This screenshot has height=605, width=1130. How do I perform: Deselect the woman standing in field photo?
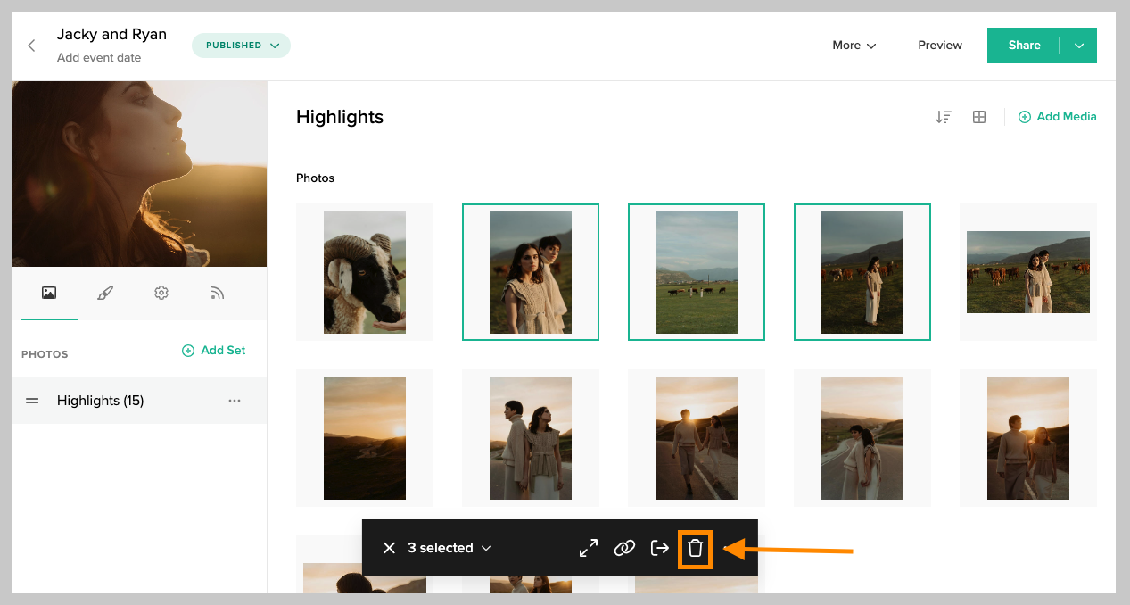point(862,272)
